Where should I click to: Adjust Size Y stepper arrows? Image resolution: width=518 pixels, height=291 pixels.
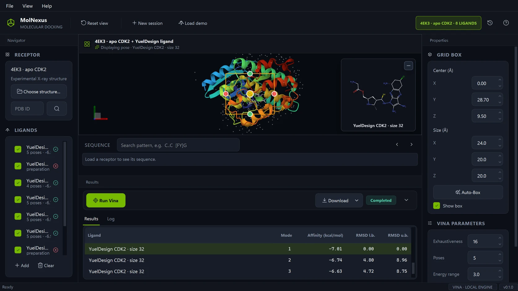[500, 159]
